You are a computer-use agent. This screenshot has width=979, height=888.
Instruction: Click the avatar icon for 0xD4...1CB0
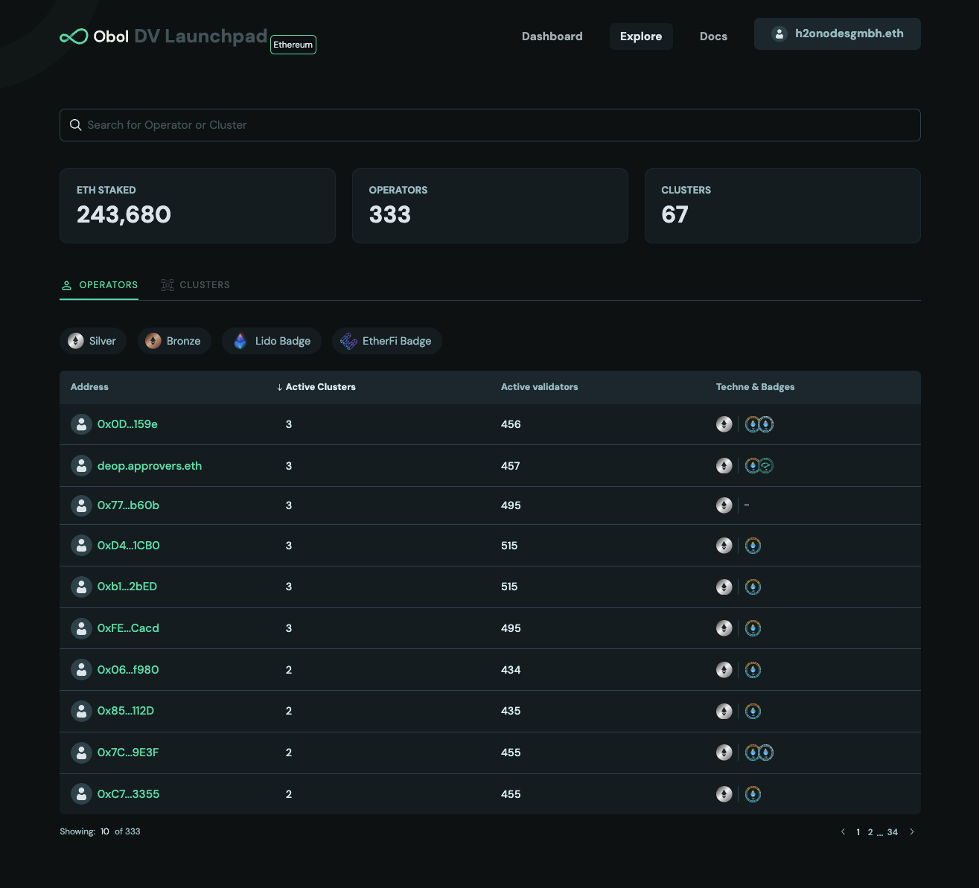coord(81,546)
